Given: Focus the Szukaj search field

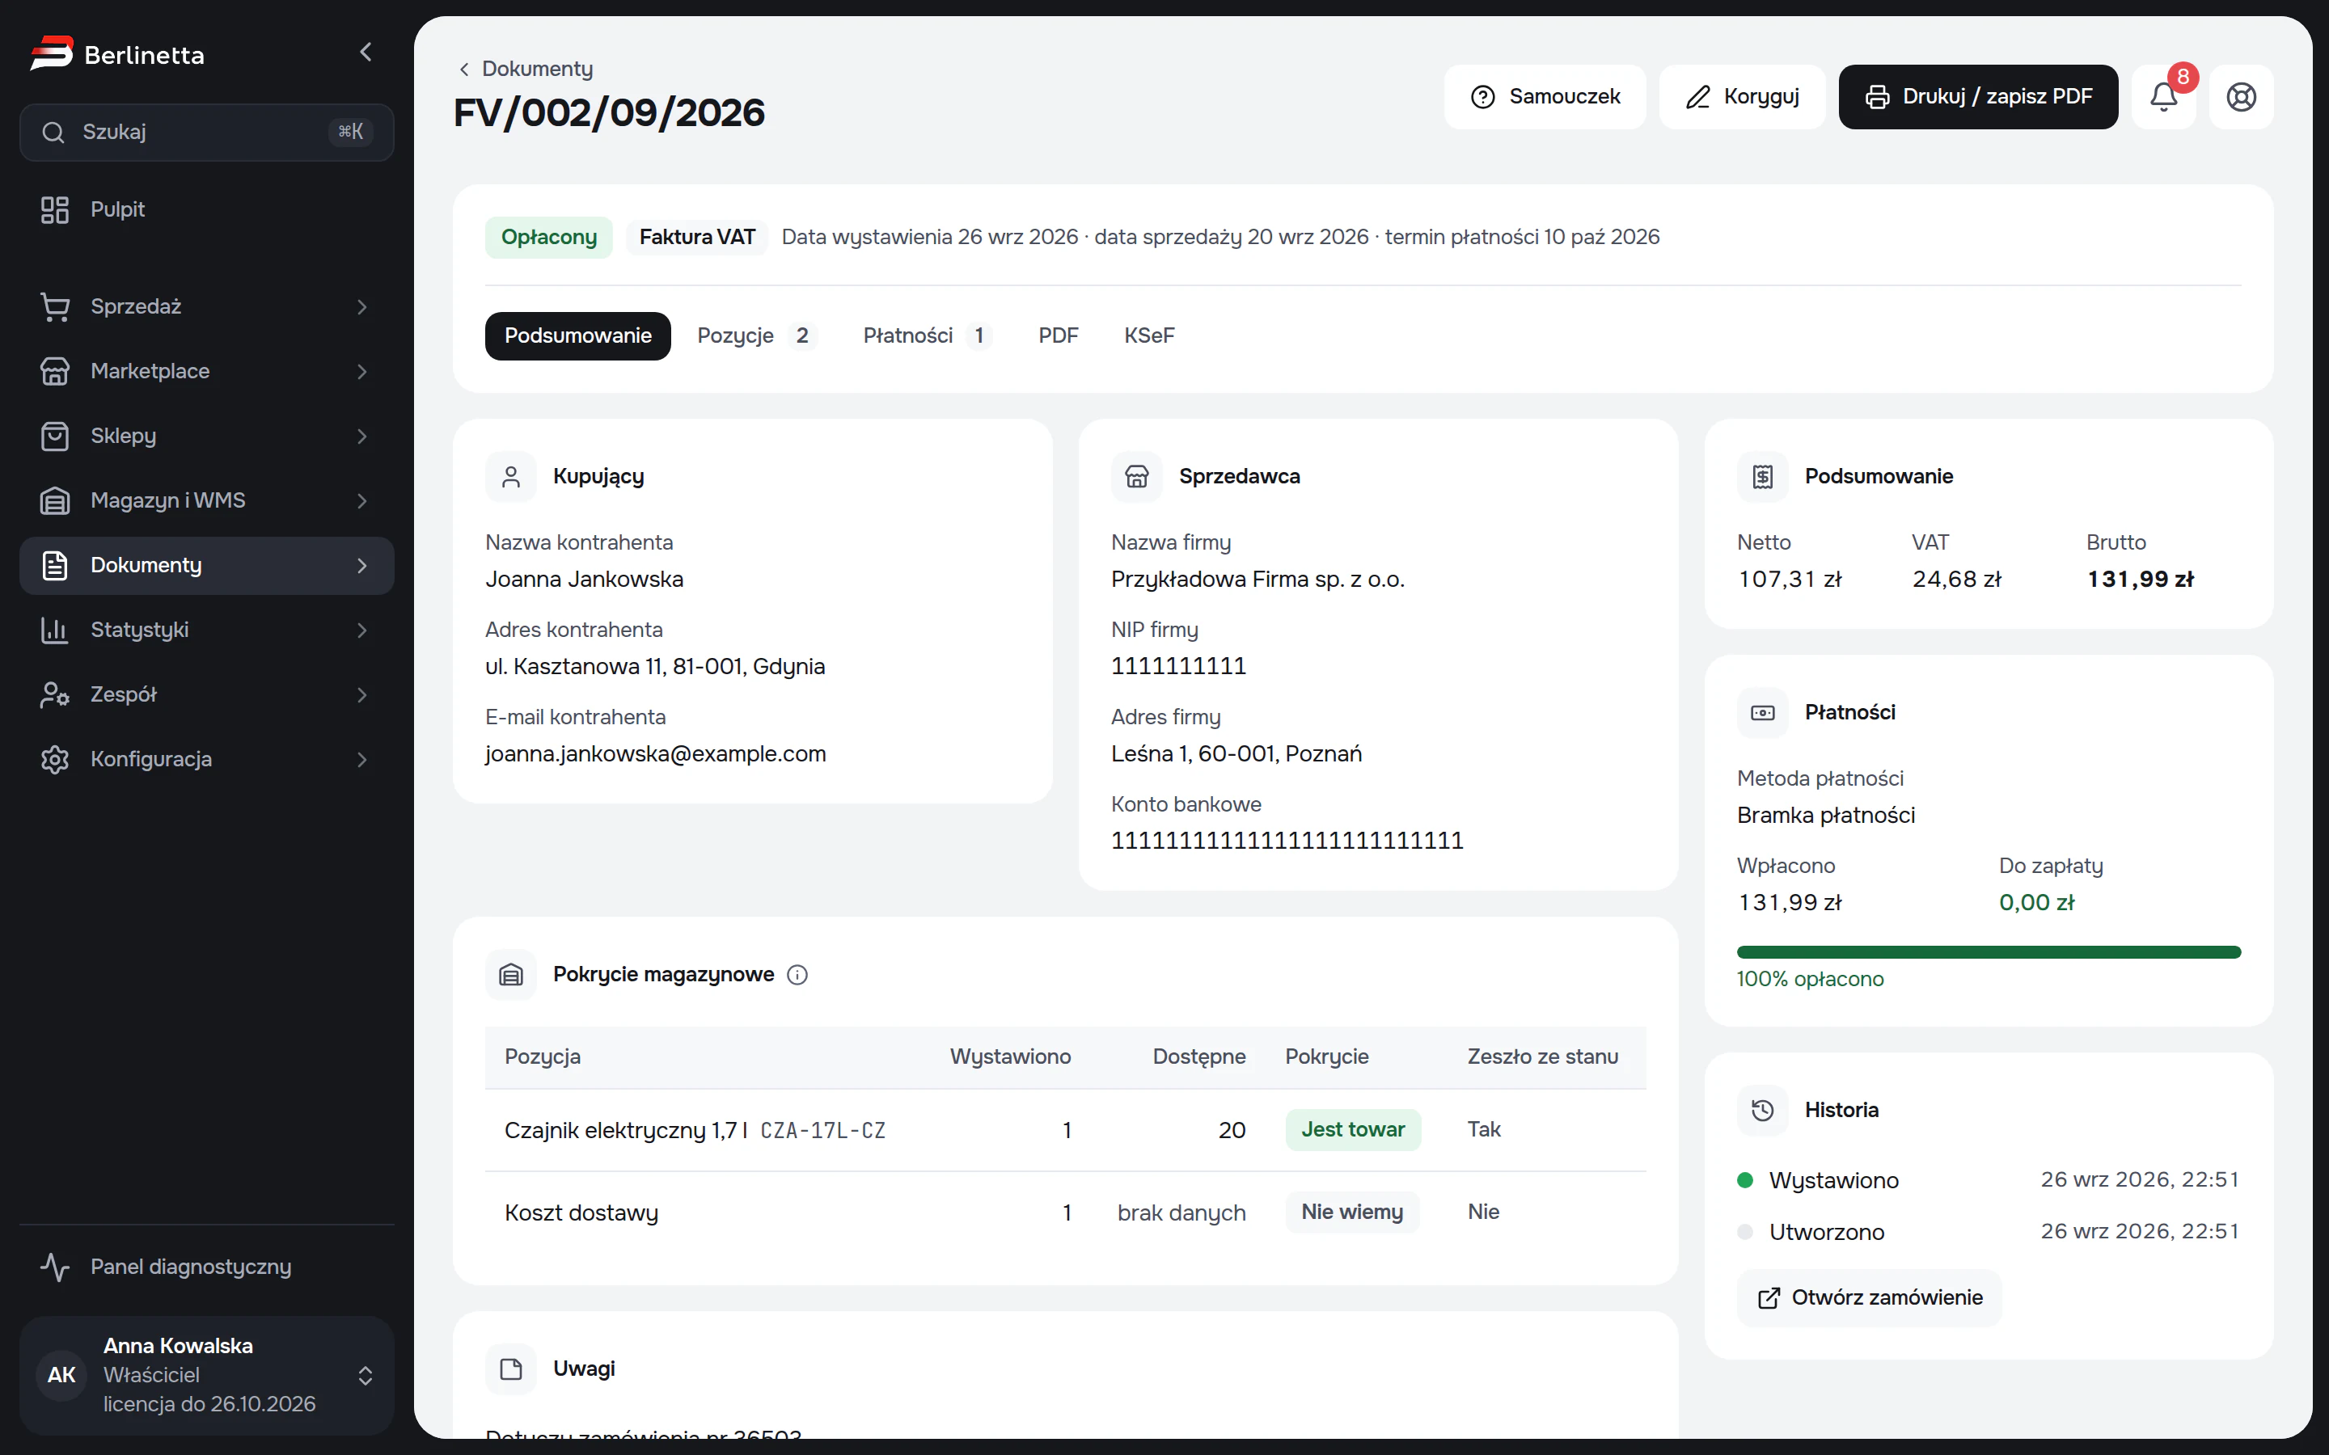Looking at the screenshot, I should [207, 132].
